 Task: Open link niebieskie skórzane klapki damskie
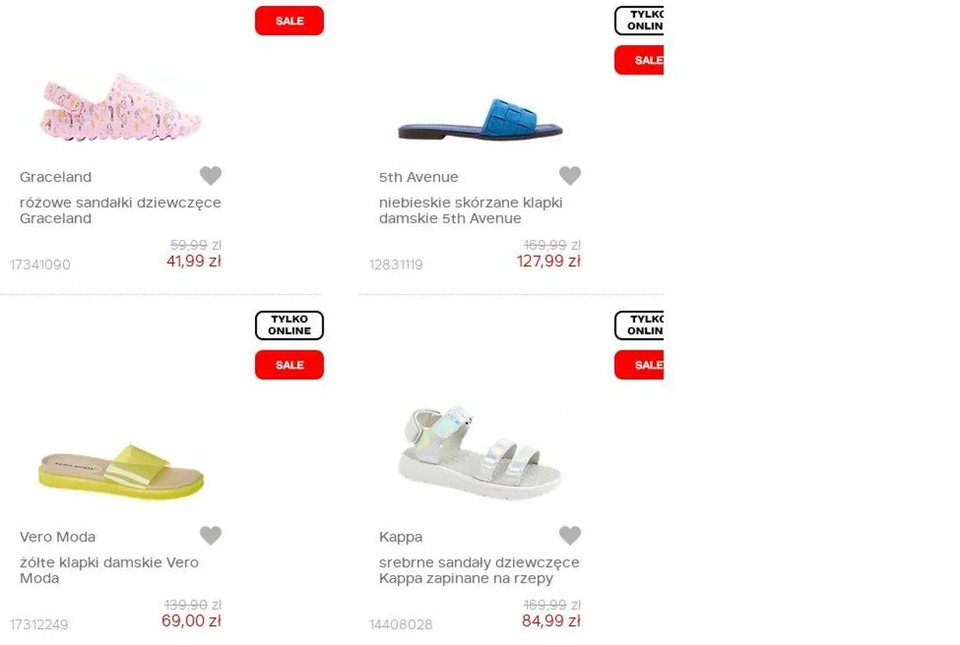(471, 210)
